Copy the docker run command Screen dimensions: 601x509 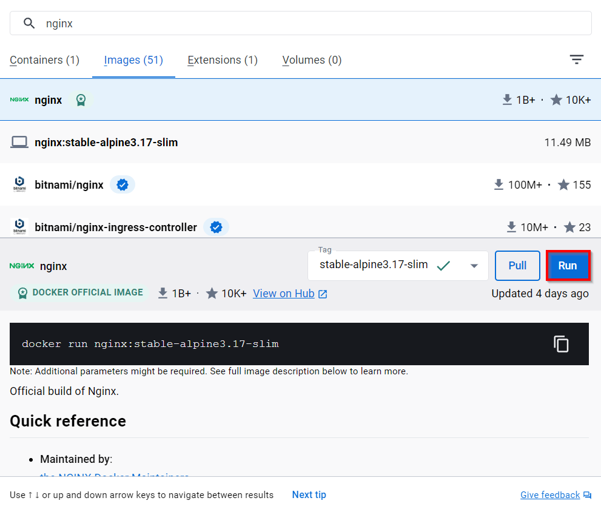click(x=561, y=343)
